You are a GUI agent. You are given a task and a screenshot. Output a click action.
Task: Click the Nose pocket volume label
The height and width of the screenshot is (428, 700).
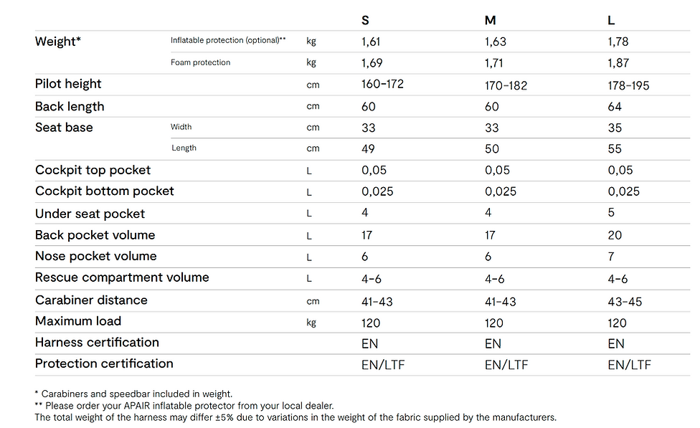[95, 256]
